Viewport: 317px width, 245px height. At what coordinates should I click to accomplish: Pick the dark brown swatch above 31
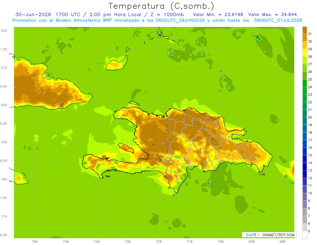pos(305,30)
